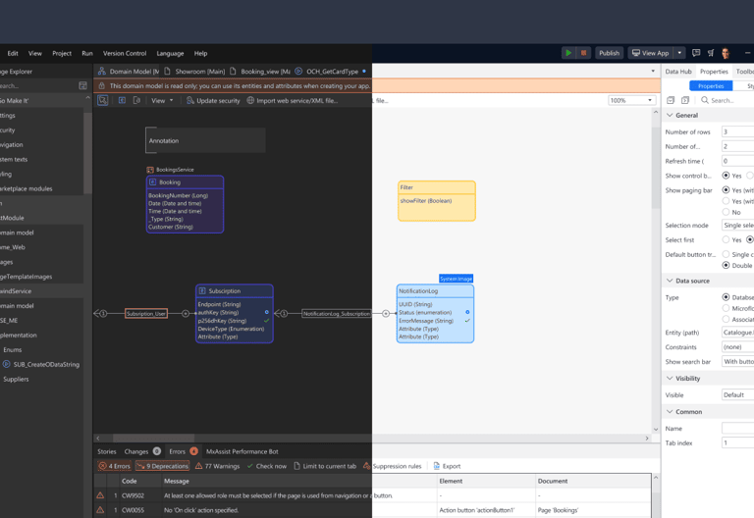Click the Limit to current tab page icon

pyautogui.click(x=296, y=466)
